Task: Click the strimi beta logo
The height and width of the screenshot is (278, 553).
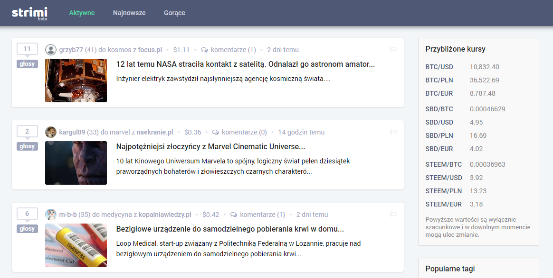Action: click(29, 13)
